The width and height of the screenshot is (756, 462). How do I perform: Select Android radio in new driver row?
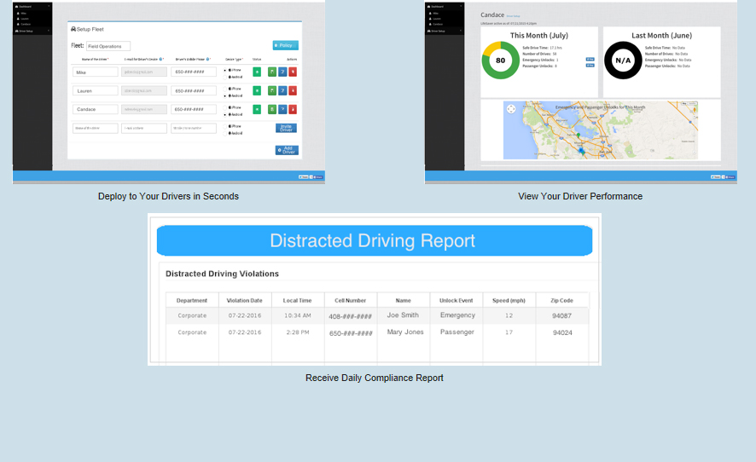click(x=225, y=133)
